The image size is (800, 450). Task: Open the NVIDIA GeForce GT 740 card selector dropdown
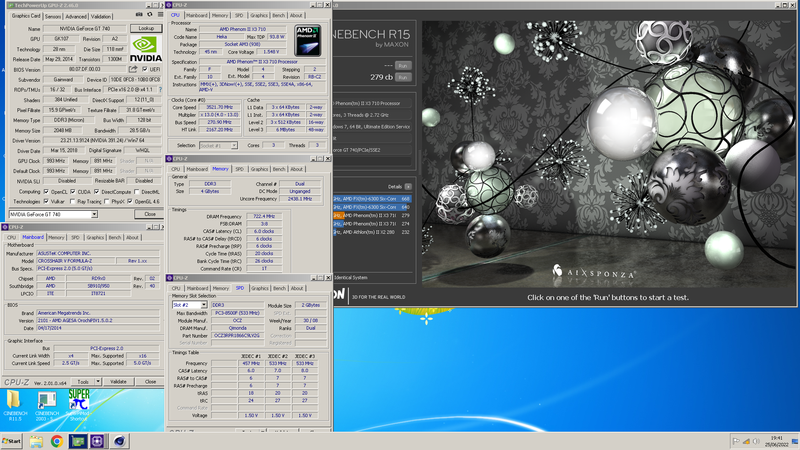95,215
